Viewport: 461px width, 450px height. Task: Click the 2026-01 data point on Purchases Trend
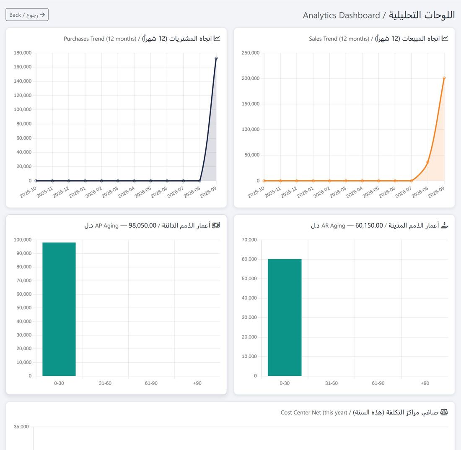coord(85,181)
